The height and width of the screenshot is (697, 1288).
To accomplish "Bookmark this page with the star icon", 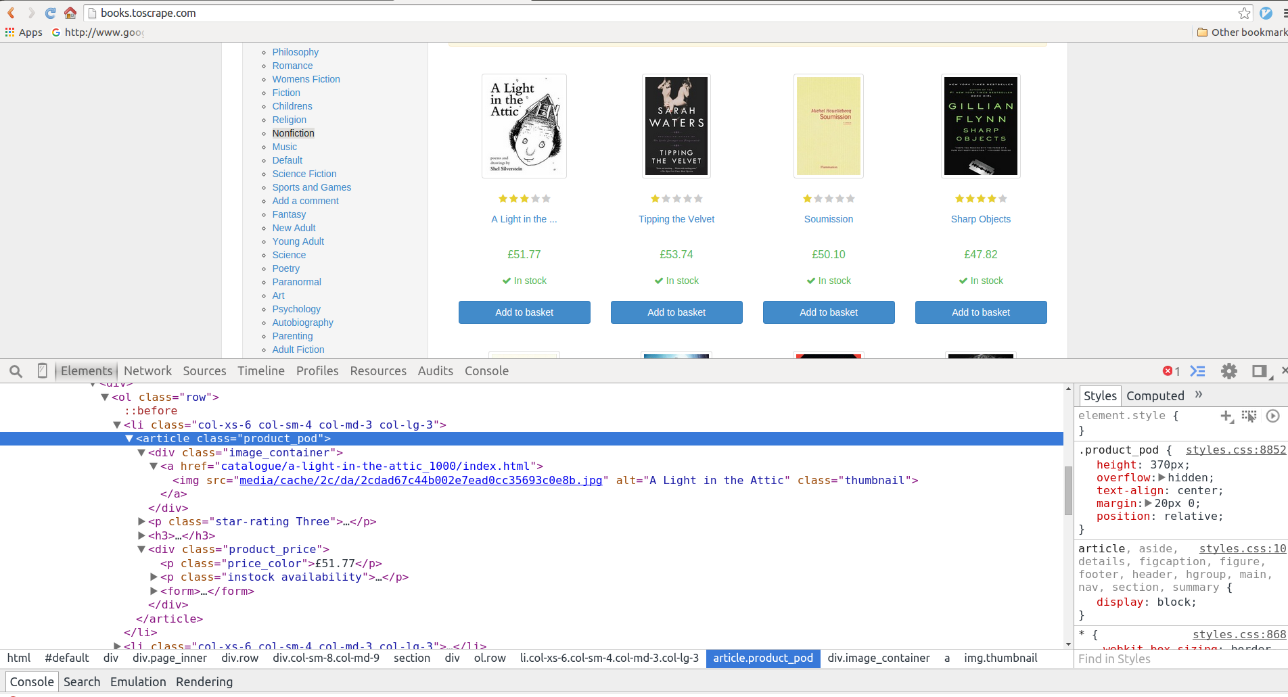I will click(x=1244, y=13).
